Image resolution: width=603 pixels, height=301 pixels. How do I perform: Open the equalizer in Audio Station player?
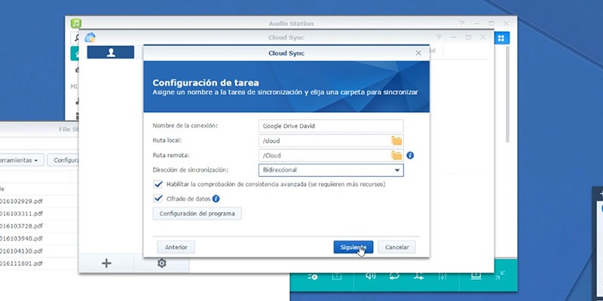(x=442, y=275)
